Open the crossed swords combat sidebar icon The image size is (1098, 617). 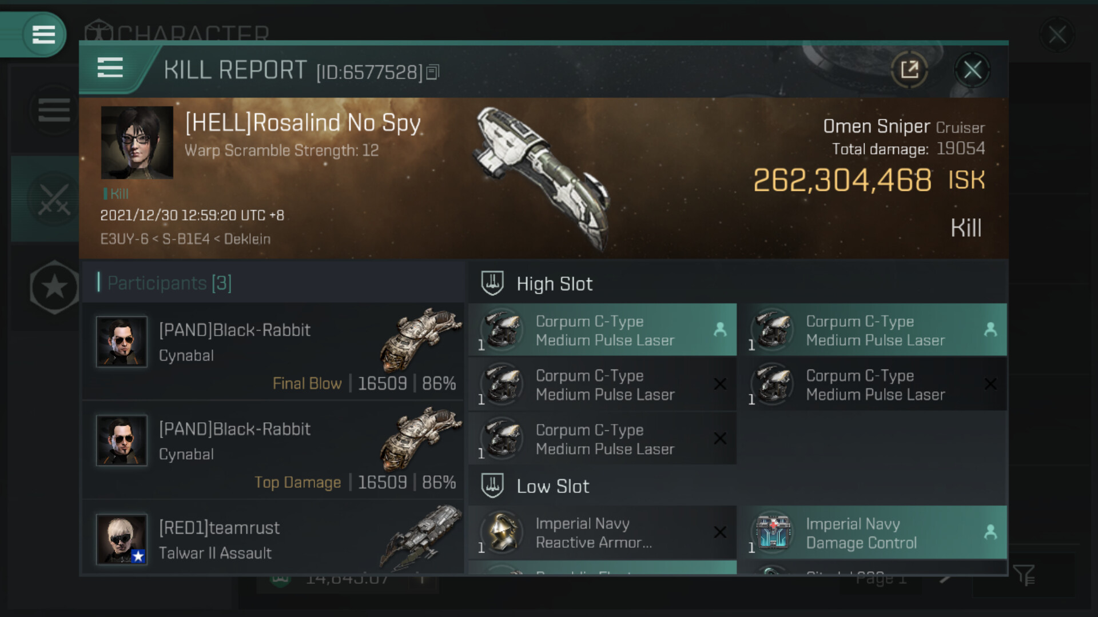[x=54, y=199]
